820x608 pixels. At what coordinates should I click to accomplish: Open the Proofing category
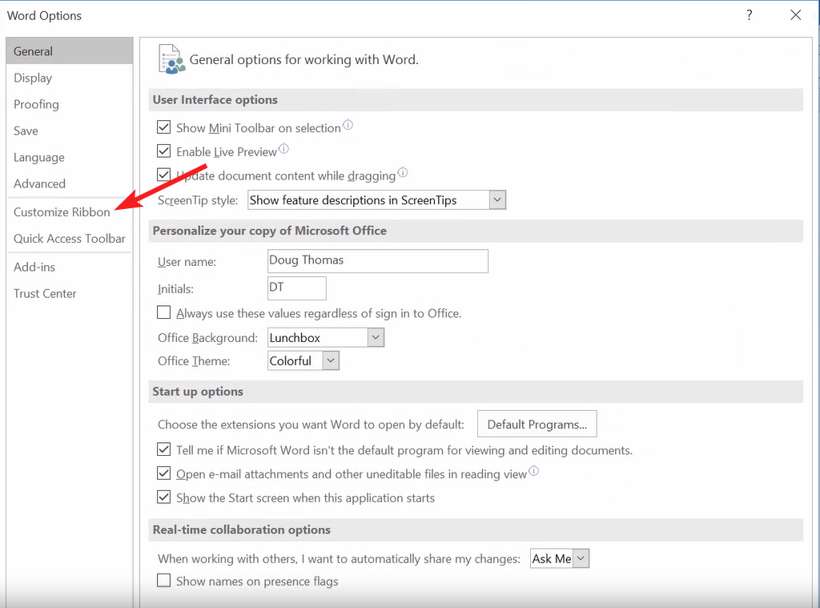point(70,104)
